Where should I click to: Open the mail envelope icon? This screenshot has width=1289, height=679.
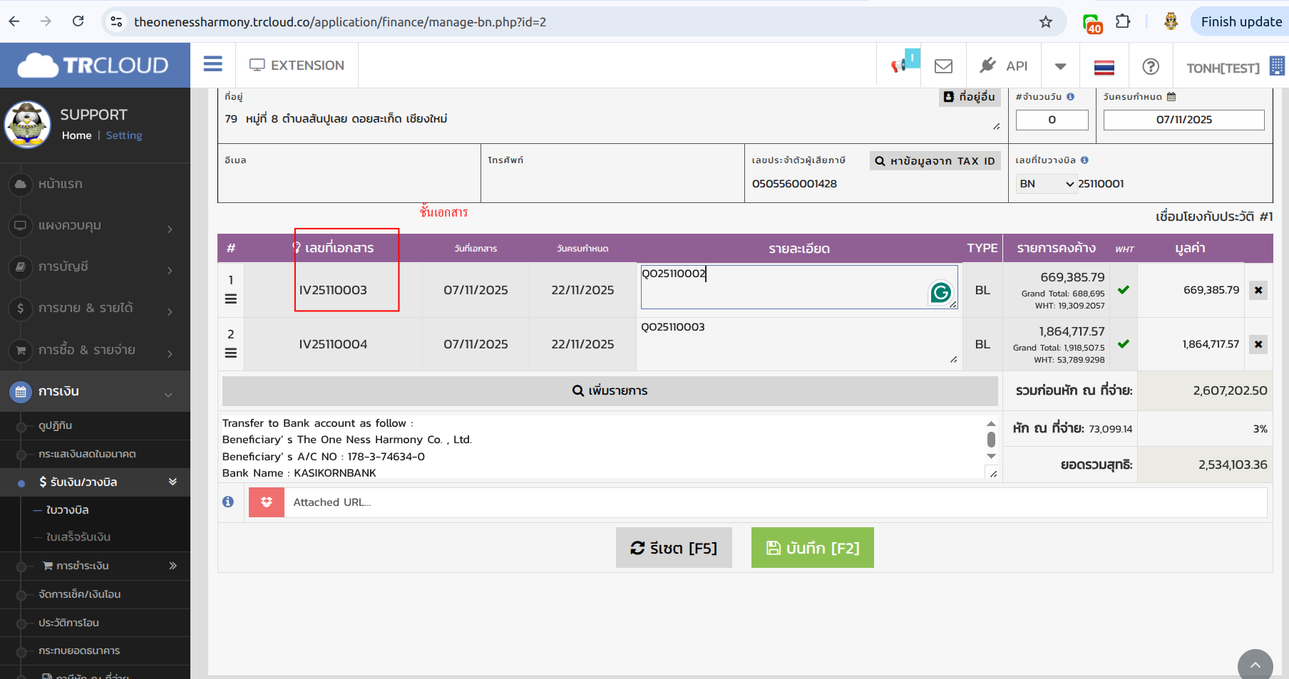pos(943,66)
